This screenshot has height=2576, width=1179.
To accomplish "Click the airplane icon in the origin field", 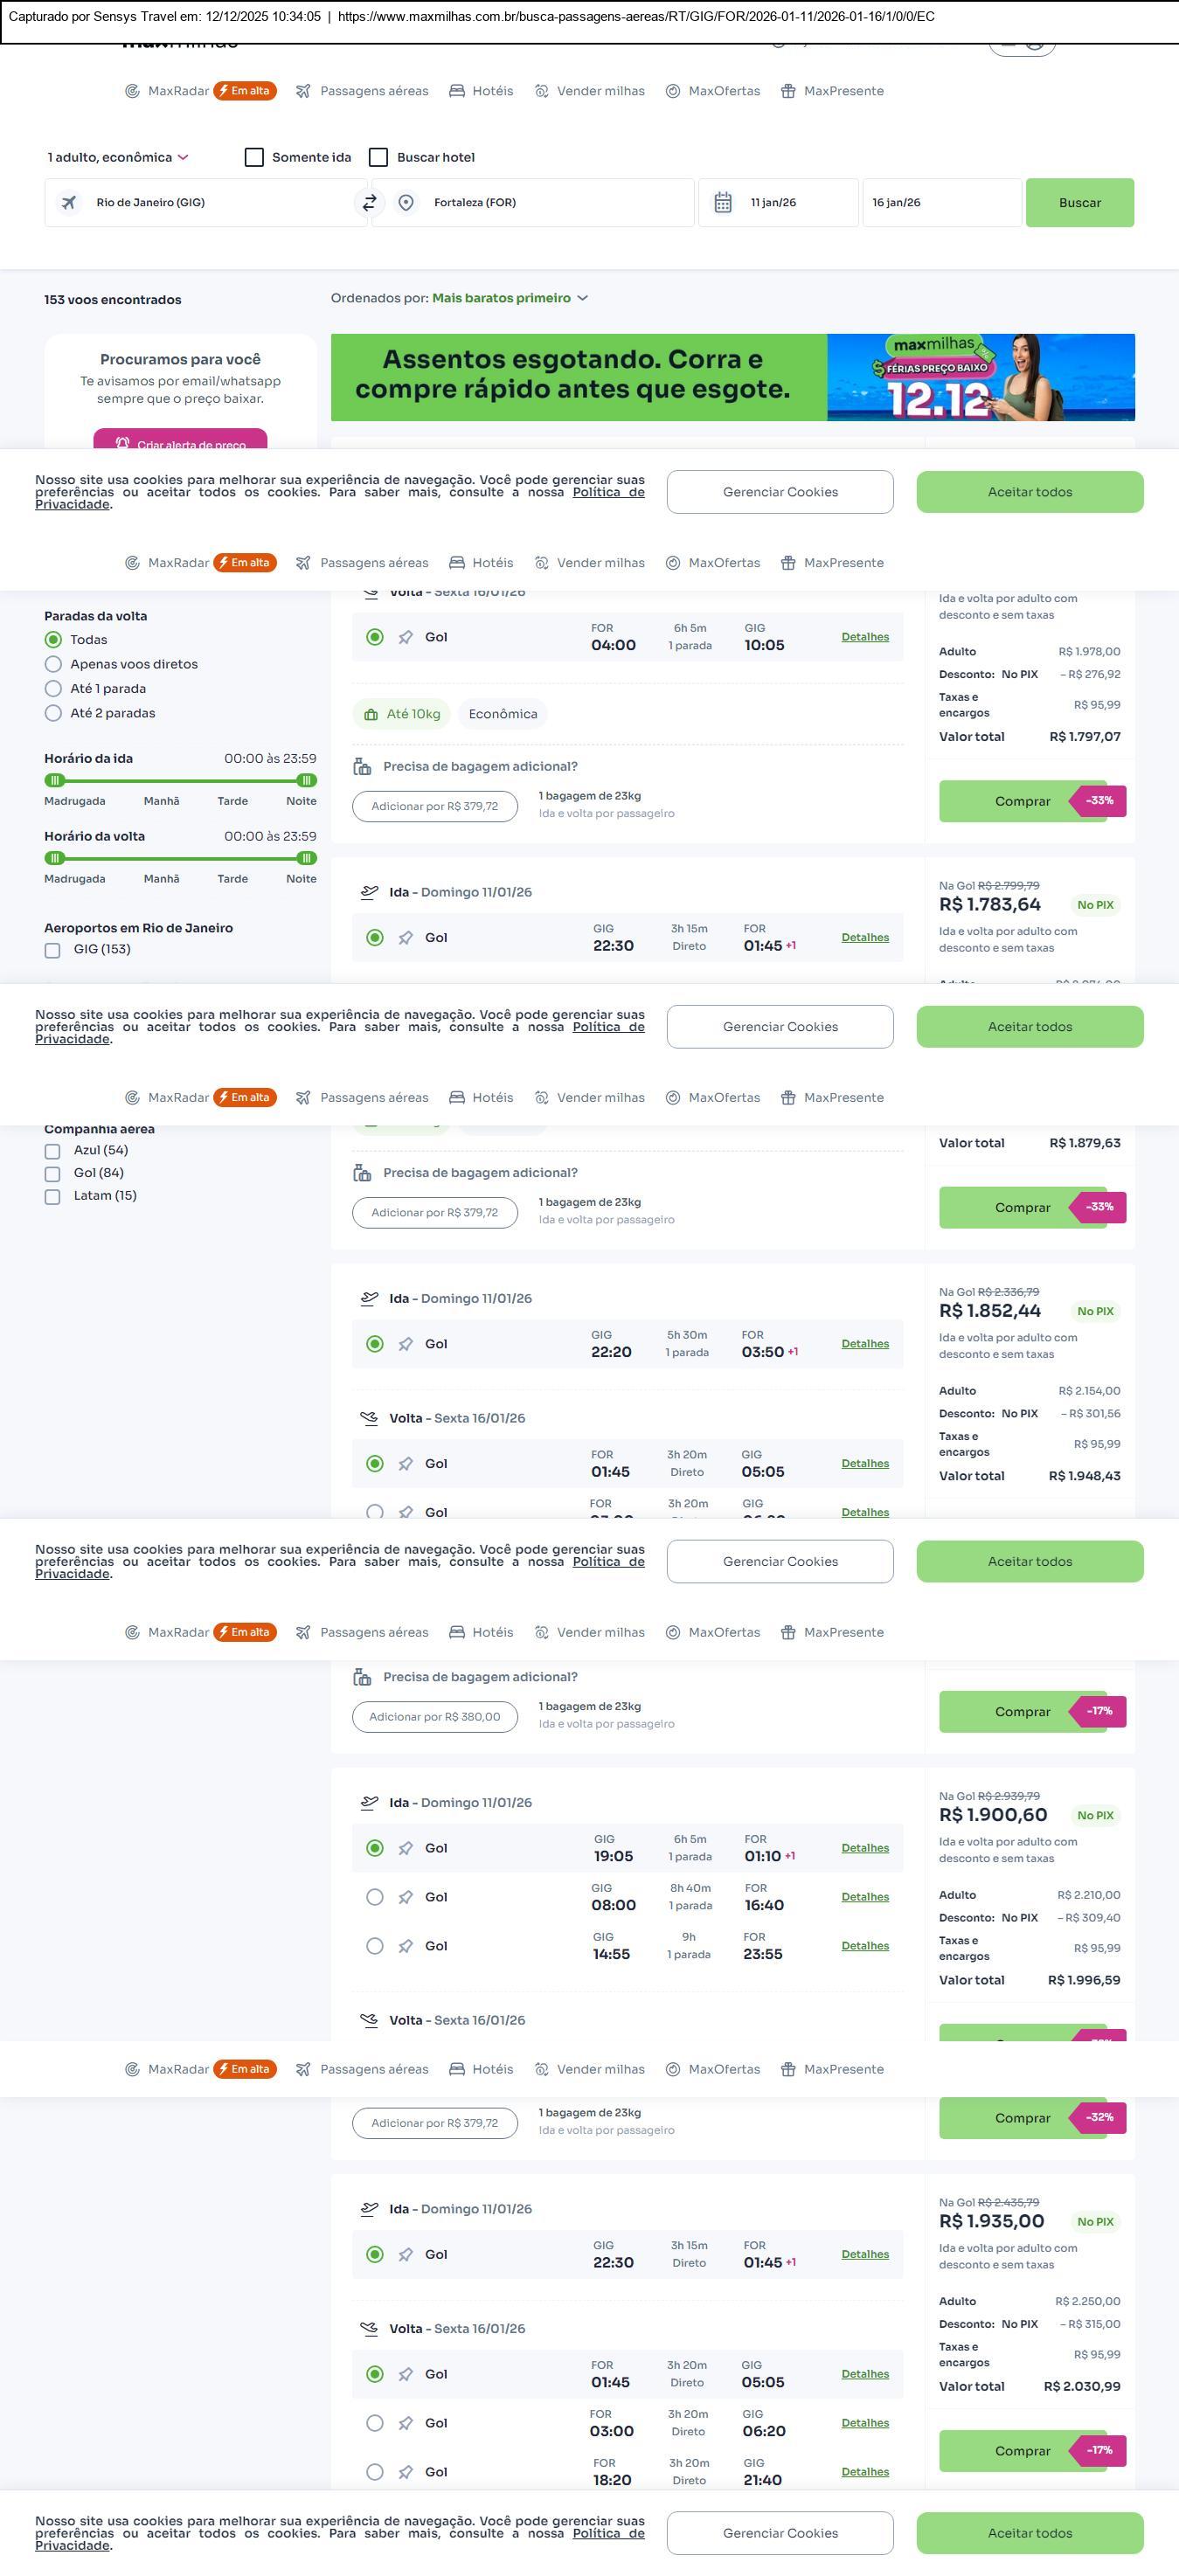I will 69,203.
